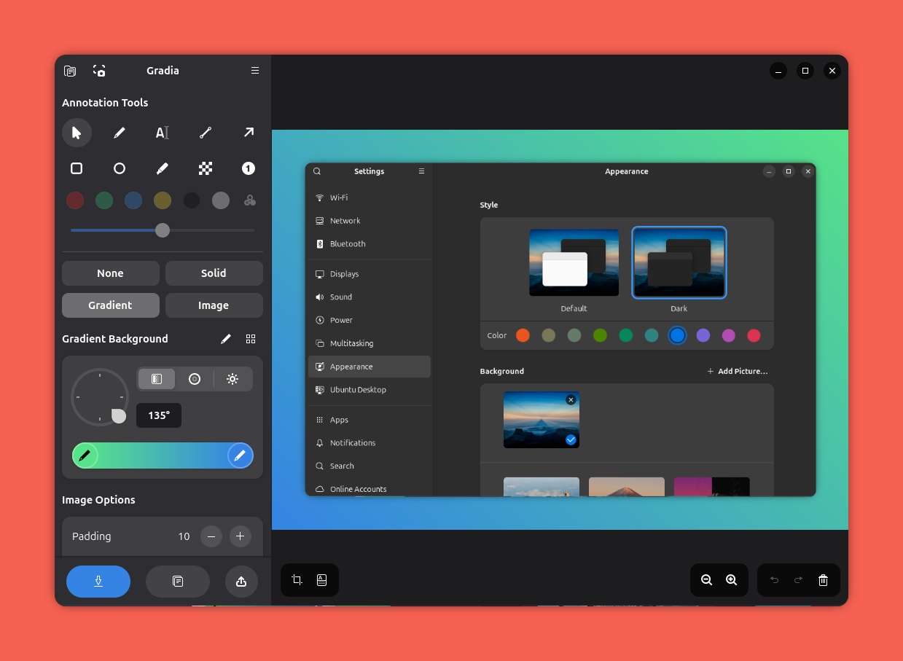Select the red annotation color swatch
This screenshot has width=903, height=661.
[x=75, y=200]
